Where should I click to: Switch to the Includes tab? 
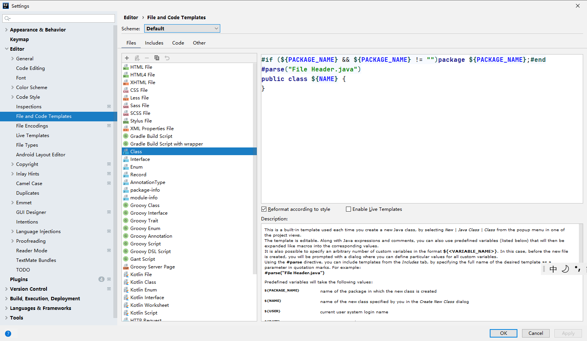154,43
